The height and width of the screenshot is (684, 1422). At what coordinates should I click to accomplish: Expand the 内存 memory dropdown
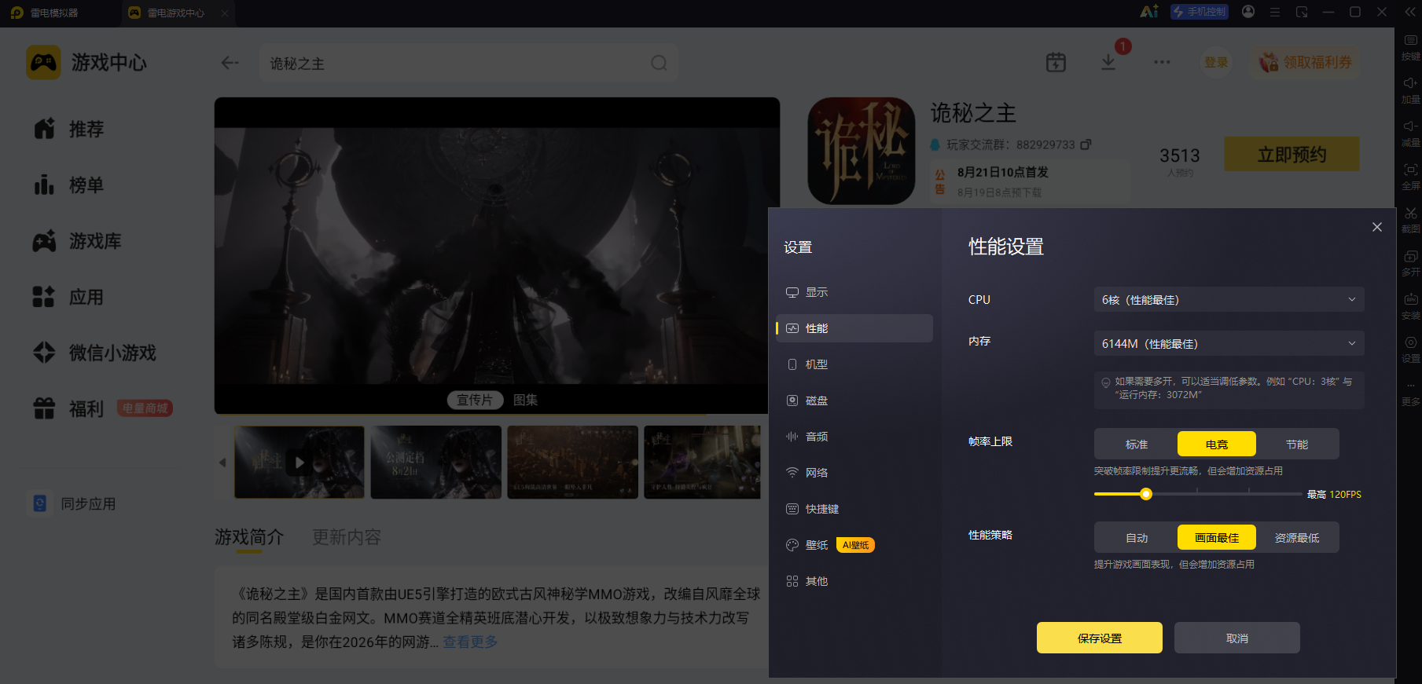coord(1229,343)
